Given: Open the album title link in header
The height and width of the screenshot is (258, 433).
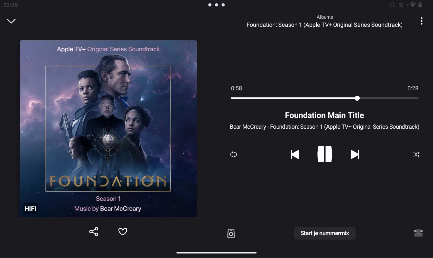Looking at the screenshot, I should point(324,25).
